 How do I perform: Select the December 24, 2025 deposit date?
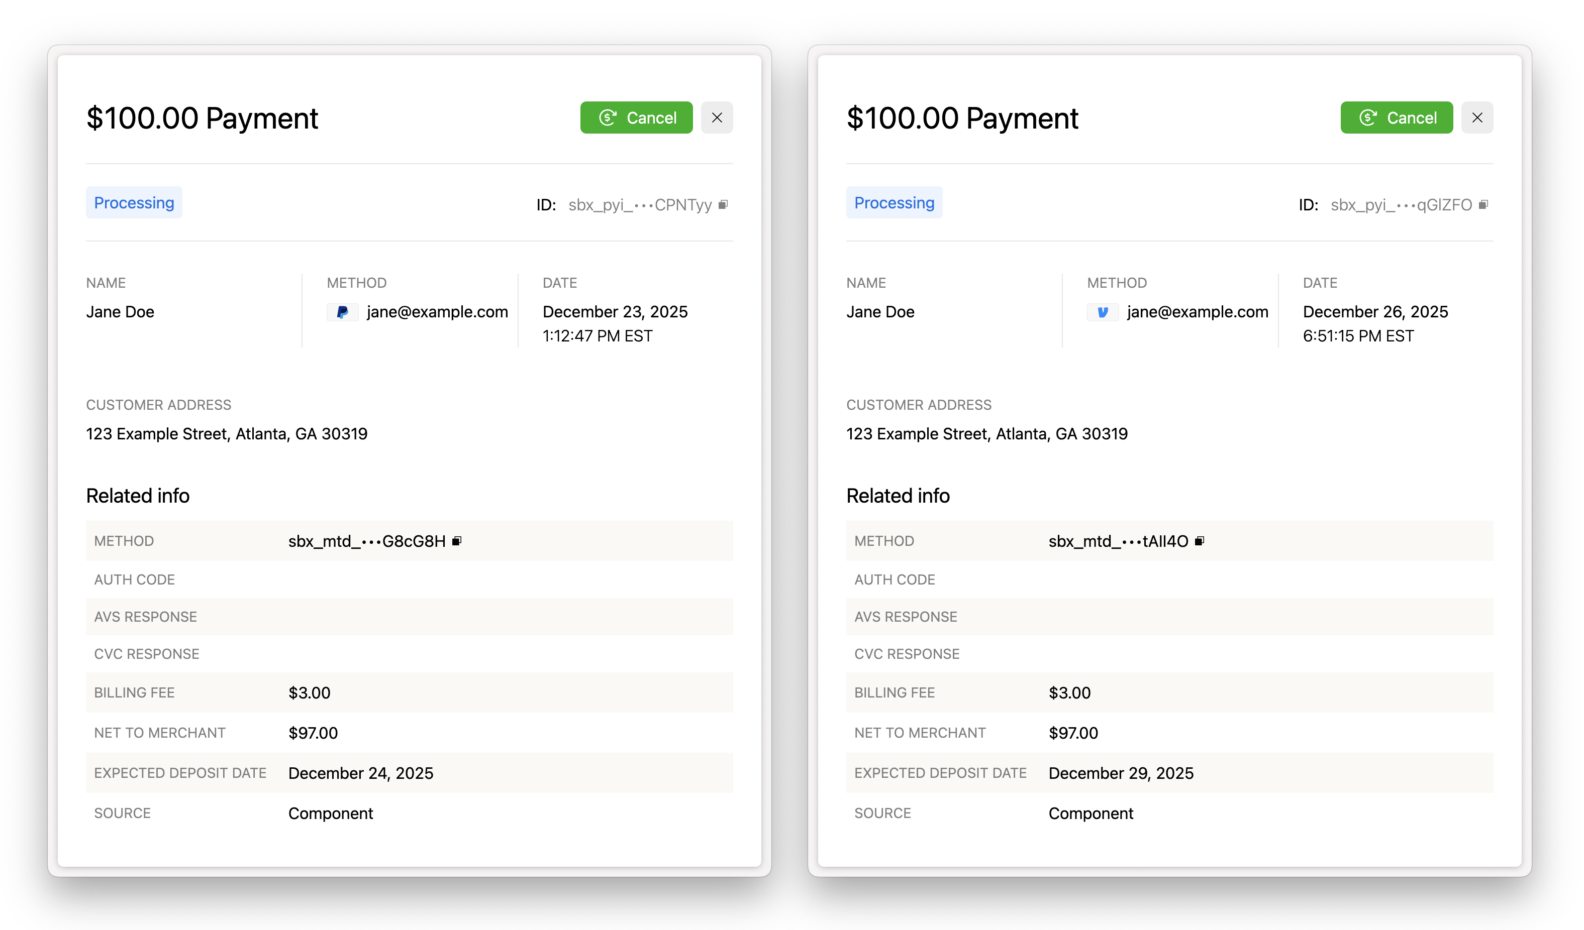pyautogui.click(x=361, y=773)
